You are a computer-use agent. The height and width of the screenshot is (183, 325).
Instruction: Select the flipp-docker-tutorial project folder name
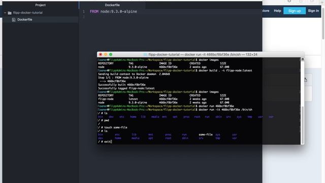click(28, 13)
